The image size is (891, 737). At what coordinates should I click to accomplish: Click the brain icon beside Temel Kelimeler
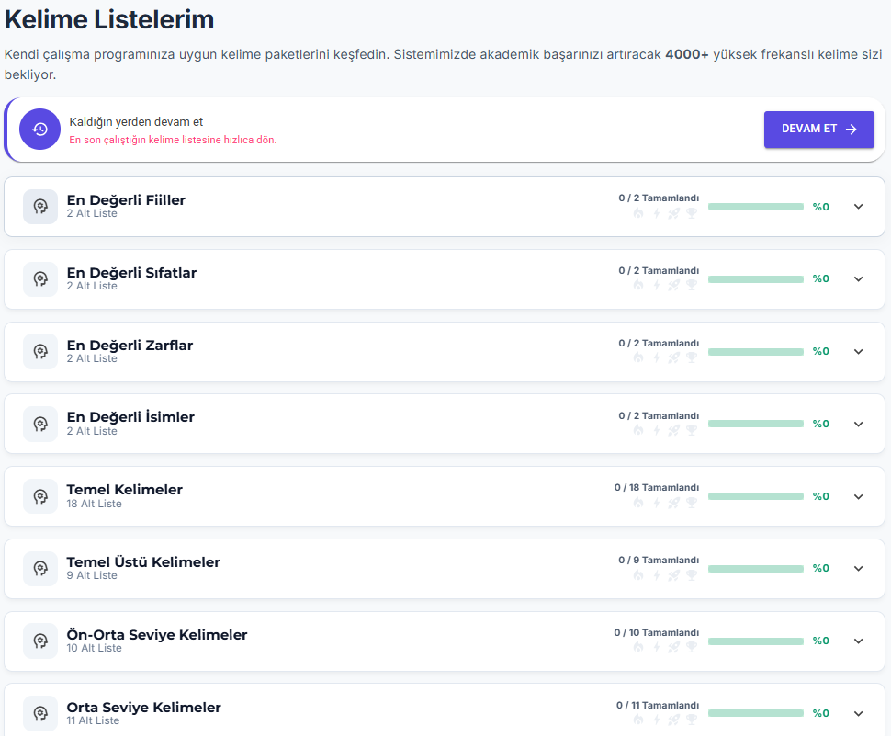click(x=40, y=496)
